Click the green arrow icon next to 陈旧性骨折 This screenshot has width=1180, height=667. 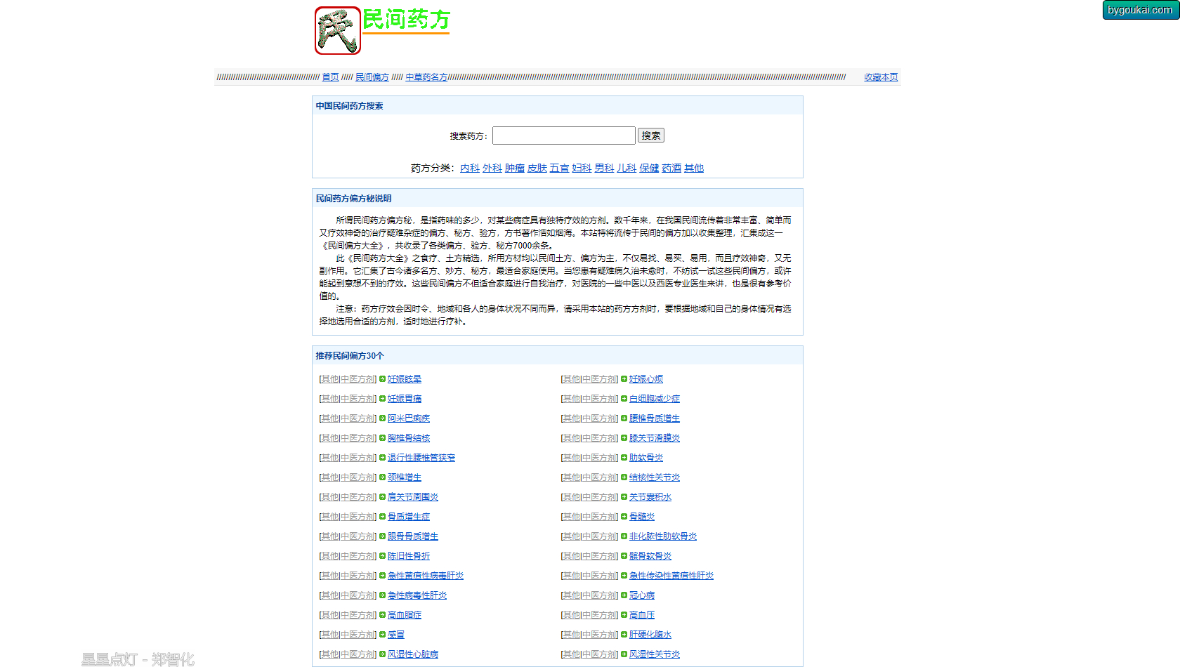point(383,556)
